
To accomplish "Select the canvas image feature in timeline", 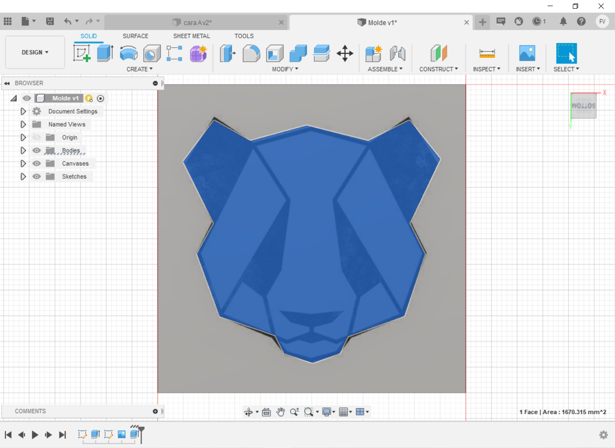I will point(122,434).
